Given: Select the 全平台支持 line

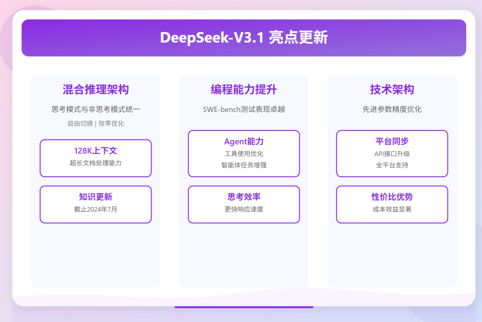Looking at the screenshot, I should [x=392, y=165].
